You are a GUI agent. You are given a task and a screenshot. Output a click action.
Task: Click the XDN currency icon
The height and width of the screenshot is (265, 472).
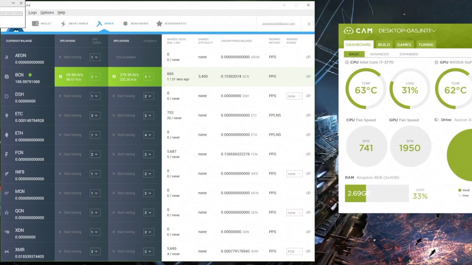pyautogui.click(x=6, y=232)
